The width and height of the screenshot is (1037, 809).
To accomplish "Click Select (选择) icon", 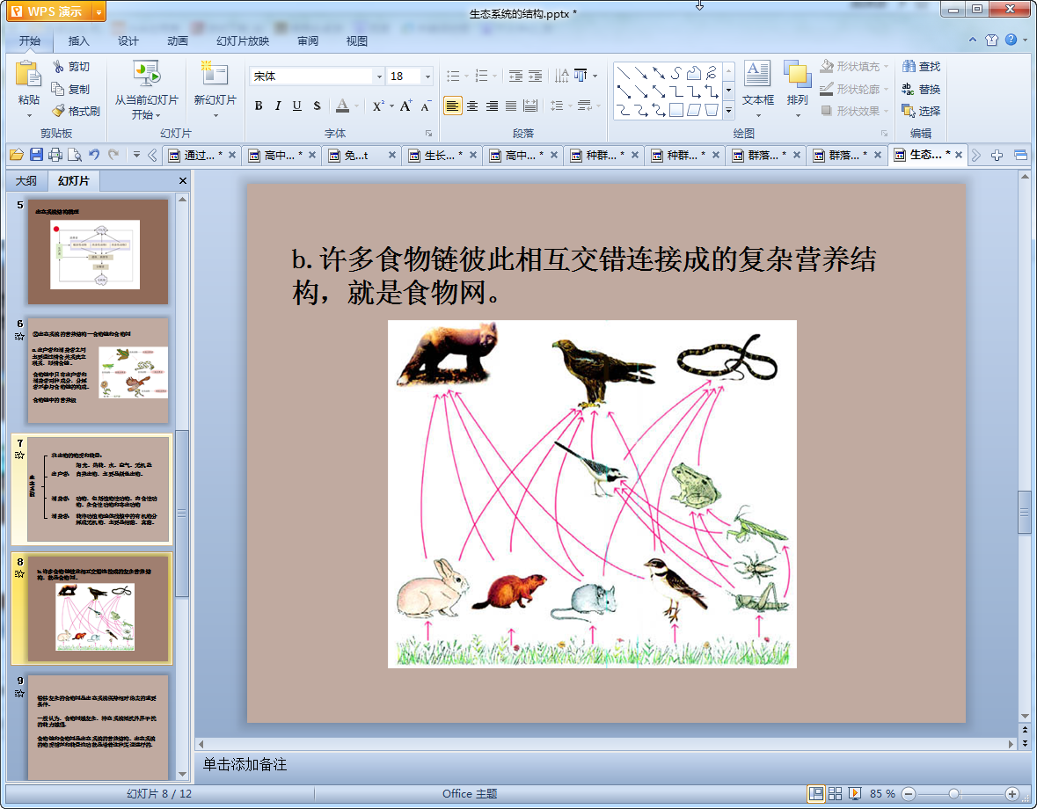I will click(909, 111).
